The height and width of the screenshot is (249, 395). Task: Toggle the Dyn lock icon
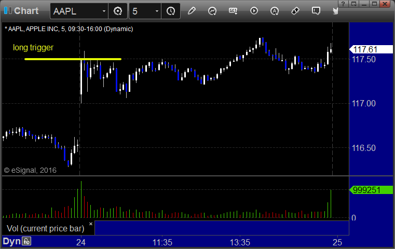coord(26,241)
